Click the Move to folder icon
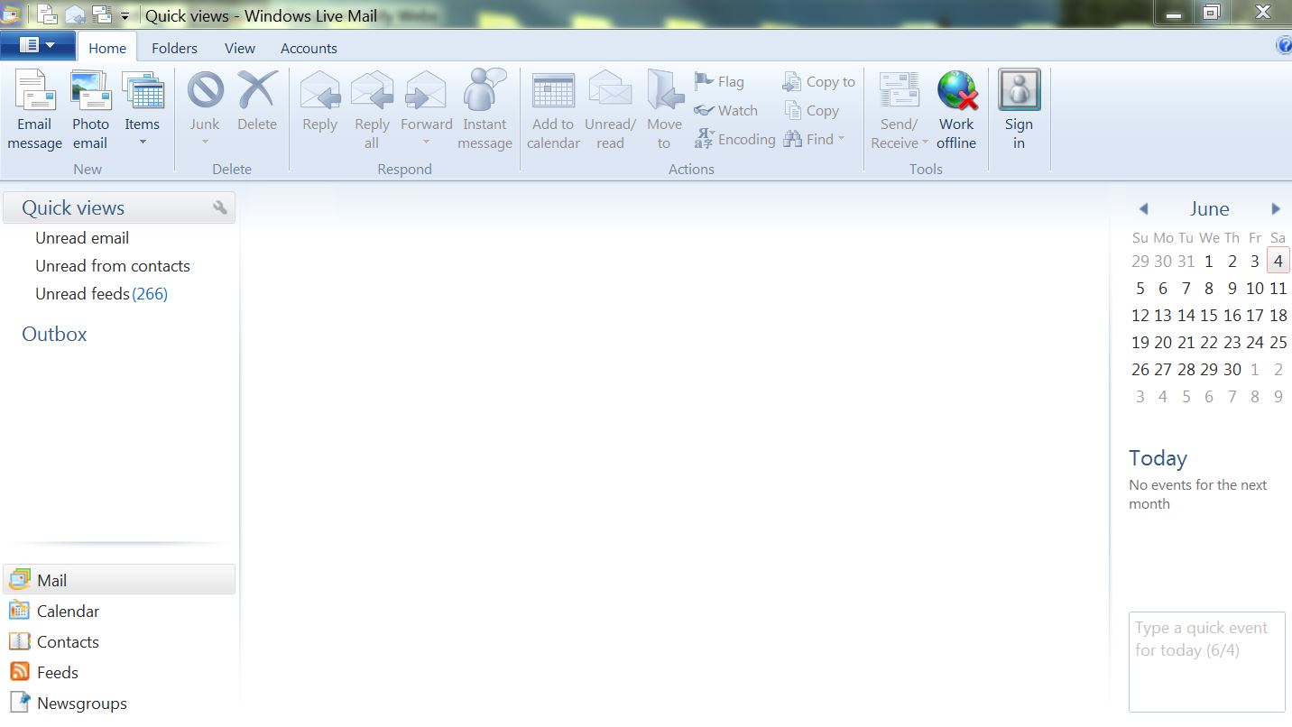Viewport: 1292px width, 727px height. (x=665, y=90)
